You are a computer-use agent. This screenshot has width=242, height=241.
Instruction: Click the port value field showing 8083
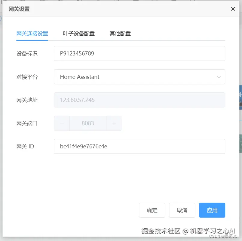point(88,123)
